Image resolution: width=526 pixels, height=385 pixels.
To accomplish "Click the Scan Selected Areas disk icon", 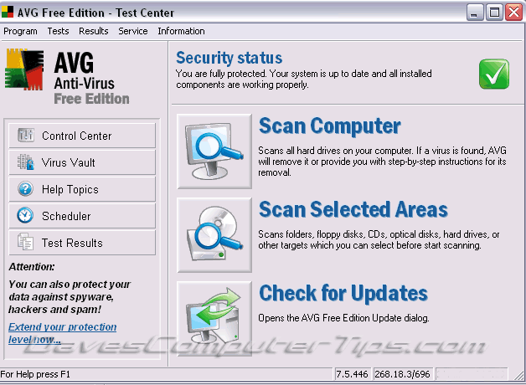I will pos(214,235).
